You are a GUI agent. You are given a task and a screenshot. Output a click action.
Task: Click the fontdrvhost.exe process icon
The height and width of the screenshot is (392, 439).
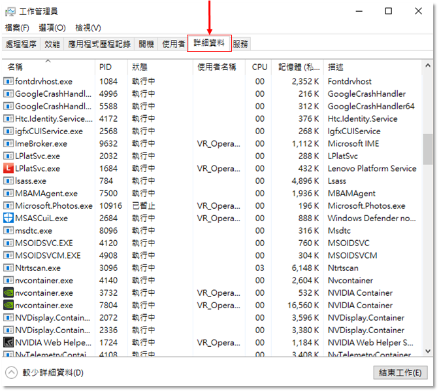point(8,82)
